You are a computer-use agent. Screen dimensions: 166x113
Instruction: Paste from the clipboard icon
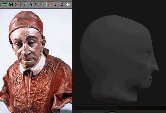pos(36,5)
